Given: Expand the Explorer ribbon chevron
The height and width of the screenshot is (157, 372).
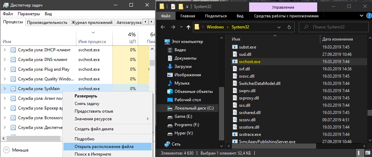Looking at the screenshot, I should pos(361,16).
